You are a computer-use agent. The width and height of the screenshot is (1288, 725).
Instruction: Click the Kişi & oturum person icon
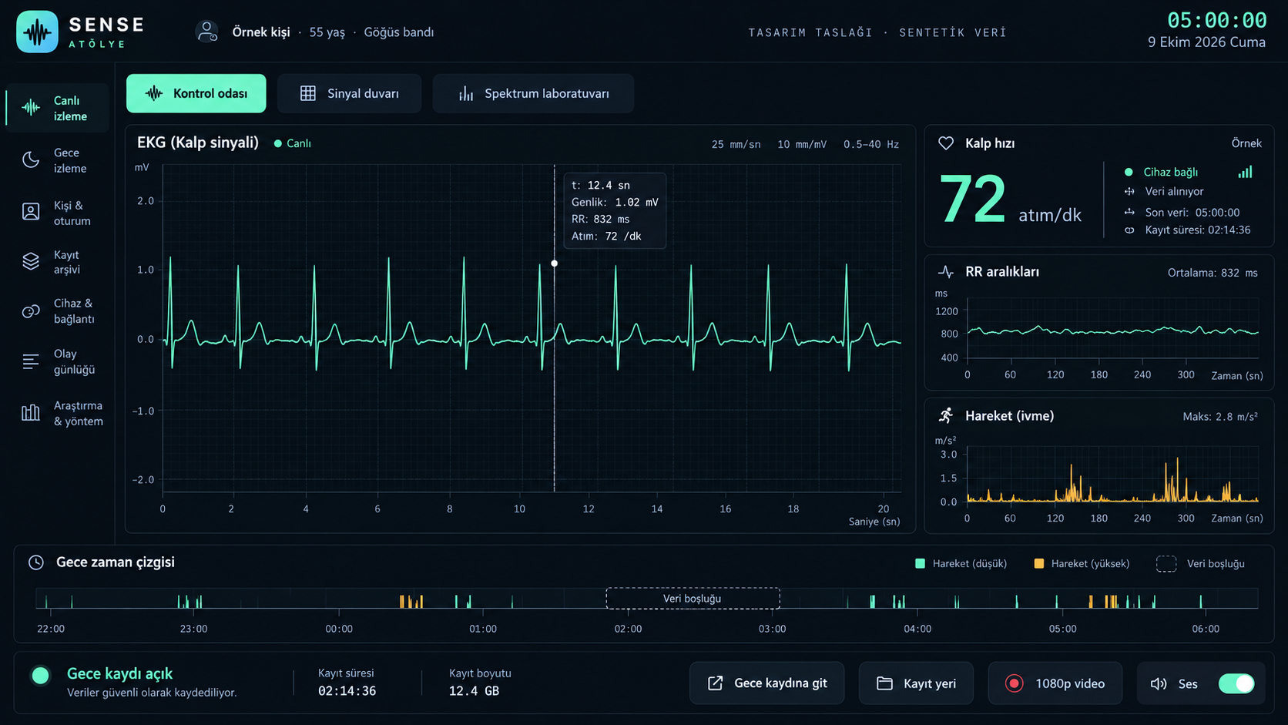(x=31, y=212)
